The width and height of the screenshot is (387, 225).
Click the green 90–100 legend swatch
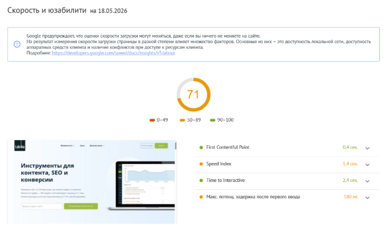213,120
